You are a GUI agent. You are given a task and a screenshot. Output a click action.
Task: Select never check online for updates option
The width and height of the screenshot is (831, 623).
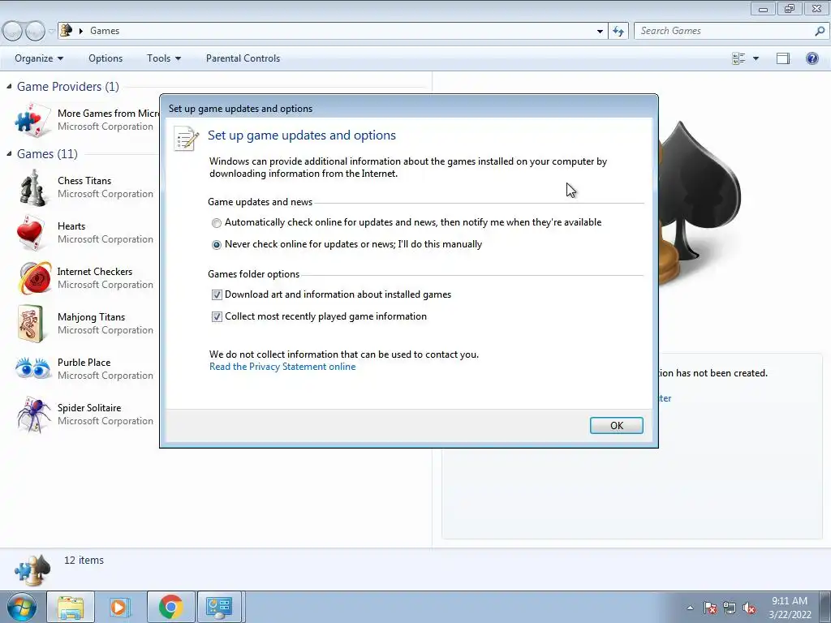coord(216,245)
